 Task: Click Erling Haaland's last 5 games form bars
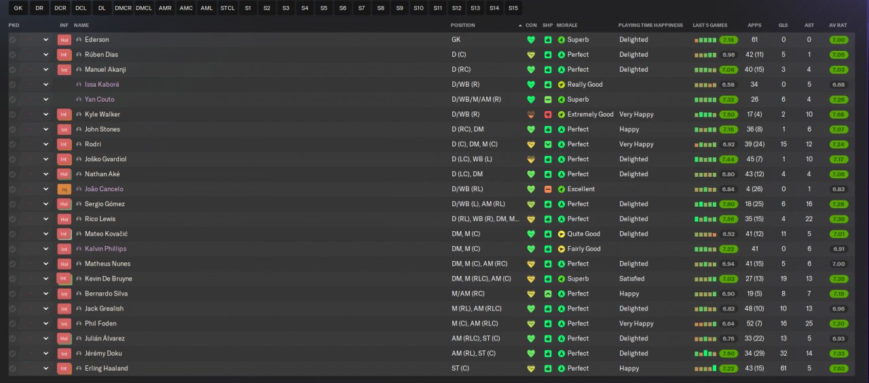[x=705, y=368]
